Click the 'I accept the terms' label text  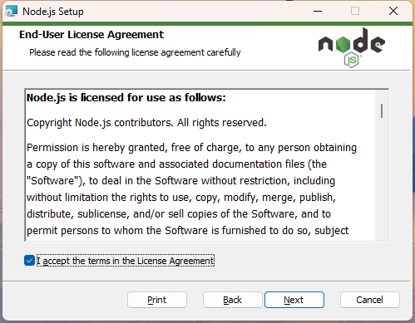tap(126, 261)
